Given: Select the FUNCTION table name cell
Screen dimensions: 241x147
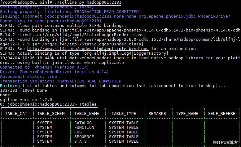Looking at the screenshot, I should click(84, 128).
